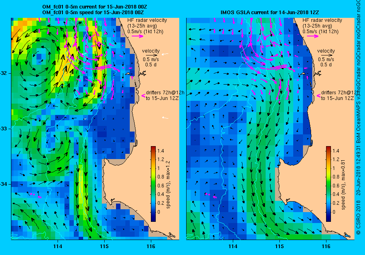Click the small island near -32 on IMOS GSLA map
The width and height of the screenshot is (365, 255).
pos(303,74)
